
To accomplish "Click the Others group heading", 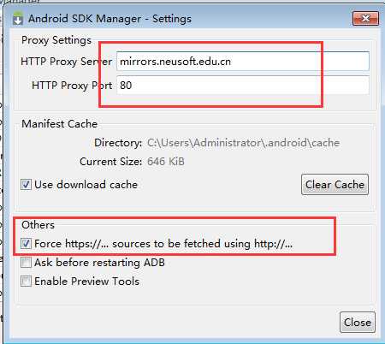I will point(38,225).
